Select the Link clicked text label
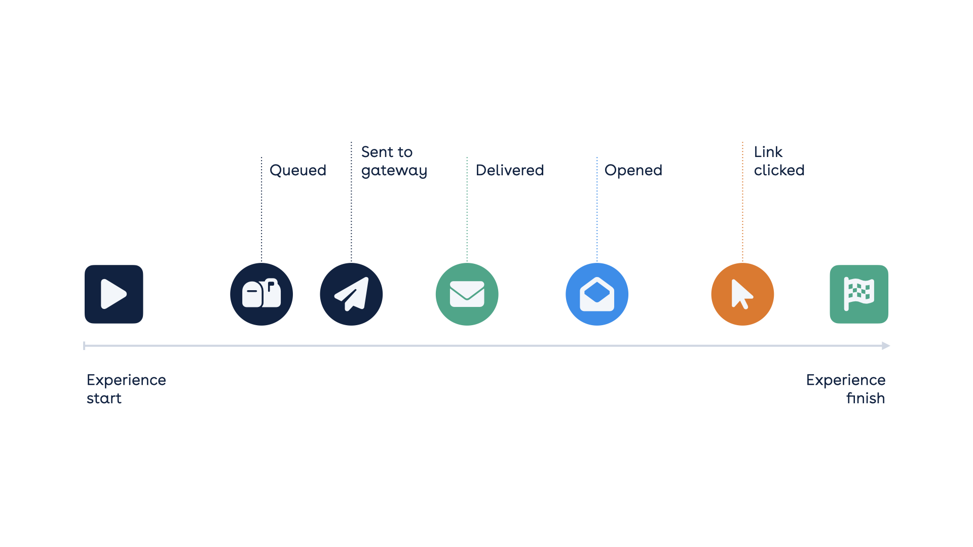Screen dimensions: 973x547 coord(779,161)
